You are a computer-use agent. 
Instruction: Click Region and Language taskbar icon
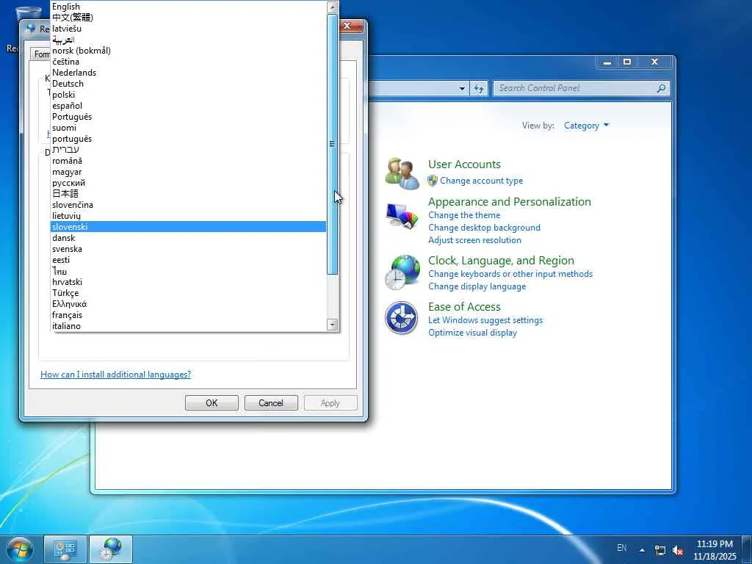click(112, 549)
